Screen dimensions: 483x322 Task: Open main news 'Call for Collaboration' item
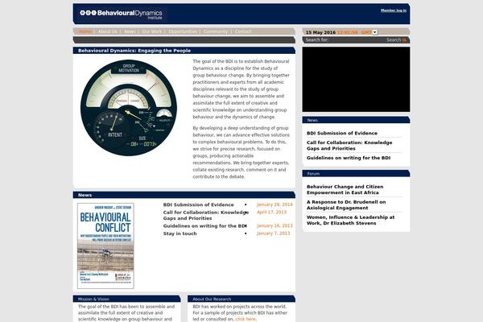click(206, 215)
